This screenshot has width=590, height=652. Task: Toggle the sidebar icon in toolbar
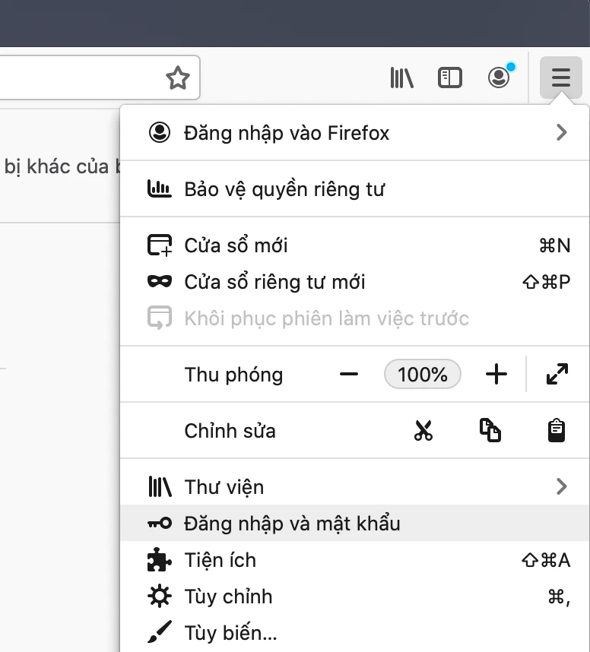point(450,78)
